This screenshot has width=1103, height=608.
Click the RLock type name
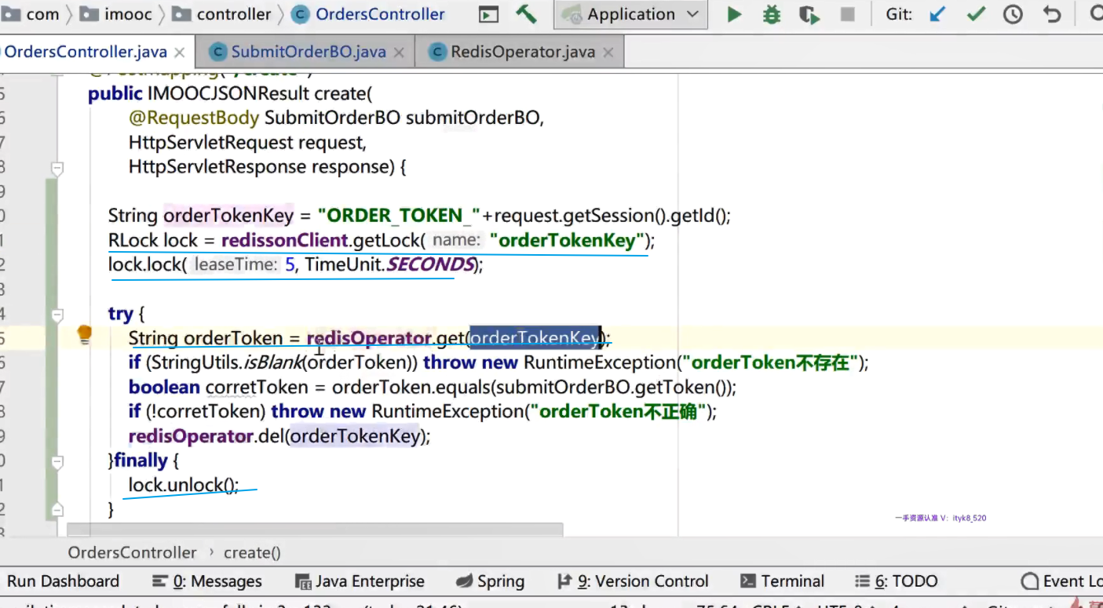pyautogui.click(x=133, y=240)
